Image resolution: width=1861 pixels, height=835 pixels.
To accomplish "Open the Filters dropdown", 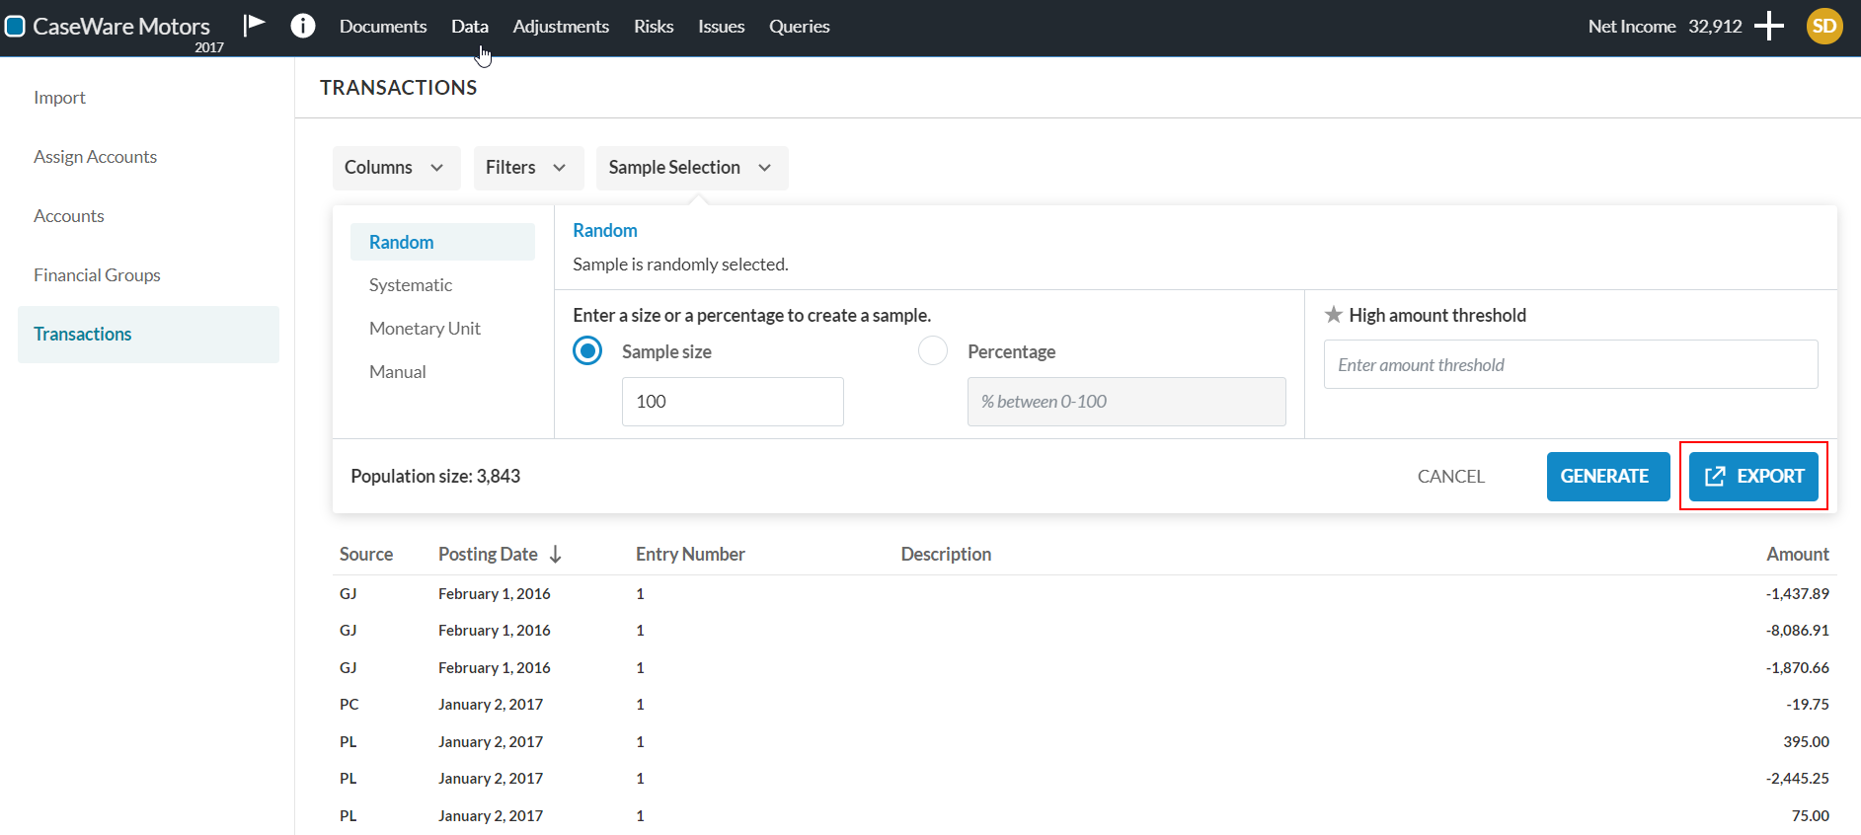I will 527,168.
